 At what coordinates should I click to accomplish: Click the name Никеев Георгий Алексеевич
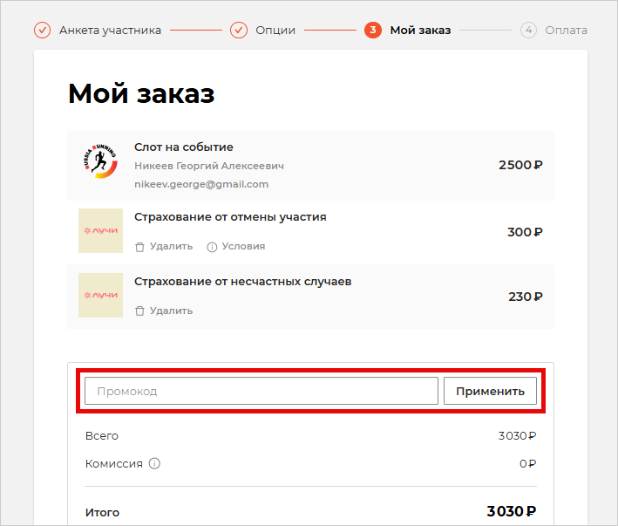click(x=209, y=166)
